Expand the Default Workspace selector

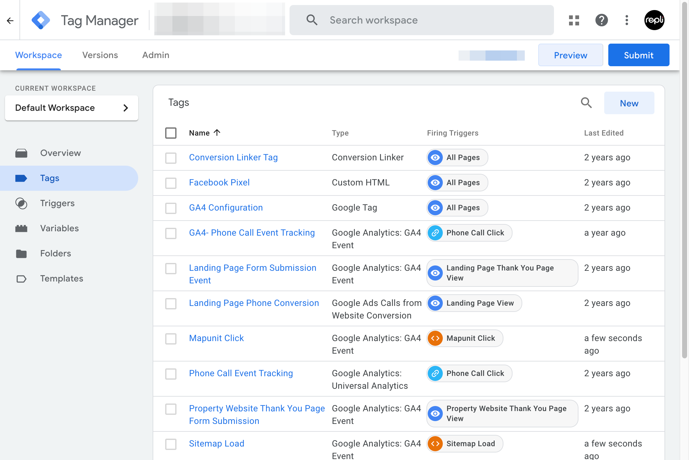tap(72, 108)
